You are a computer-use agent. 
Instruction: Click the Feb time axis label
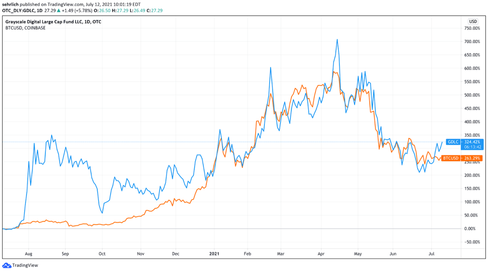coord(248,254)
